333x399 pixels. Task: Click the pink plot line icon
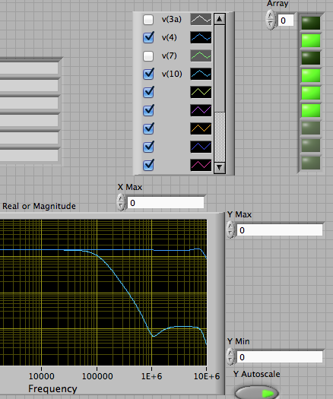(x=201, y=165)
